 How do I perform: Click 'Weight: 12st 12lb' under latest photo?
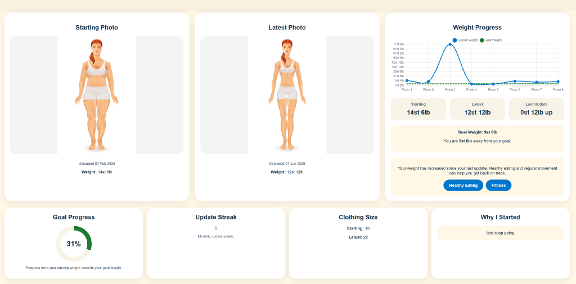(x=287, y=172)
